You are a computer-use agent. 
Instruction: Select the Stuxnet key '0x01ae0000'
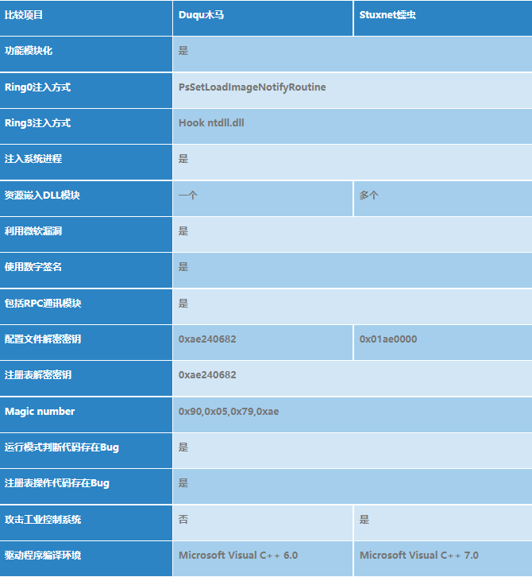click(388, 339)
